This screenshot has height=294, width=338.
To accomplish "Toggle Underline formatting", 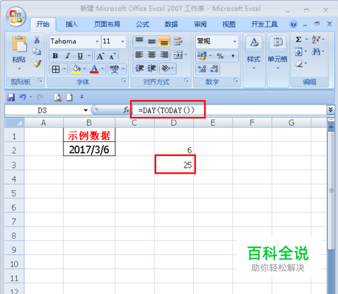I will (x=80, y=56).
